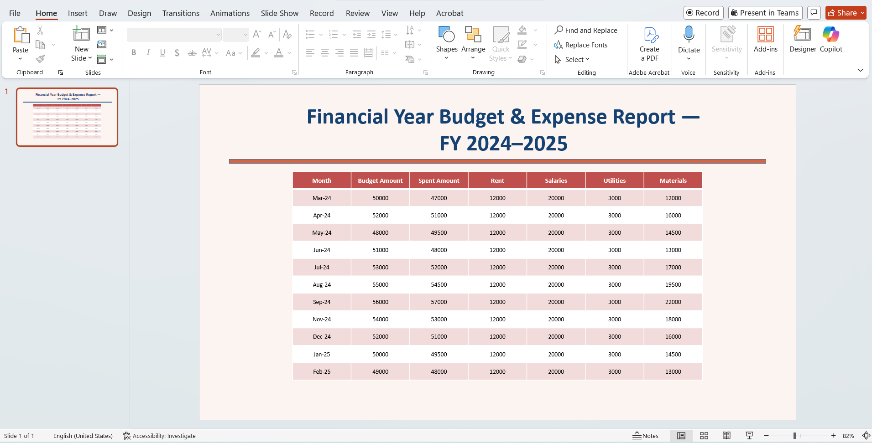Screen dimensions: 872x443
Task: Open the Design tab
Action: point(140,13)
